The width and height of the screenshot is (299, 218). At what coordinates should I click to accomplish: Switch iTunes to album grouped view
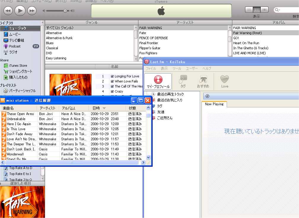[257, 10]
